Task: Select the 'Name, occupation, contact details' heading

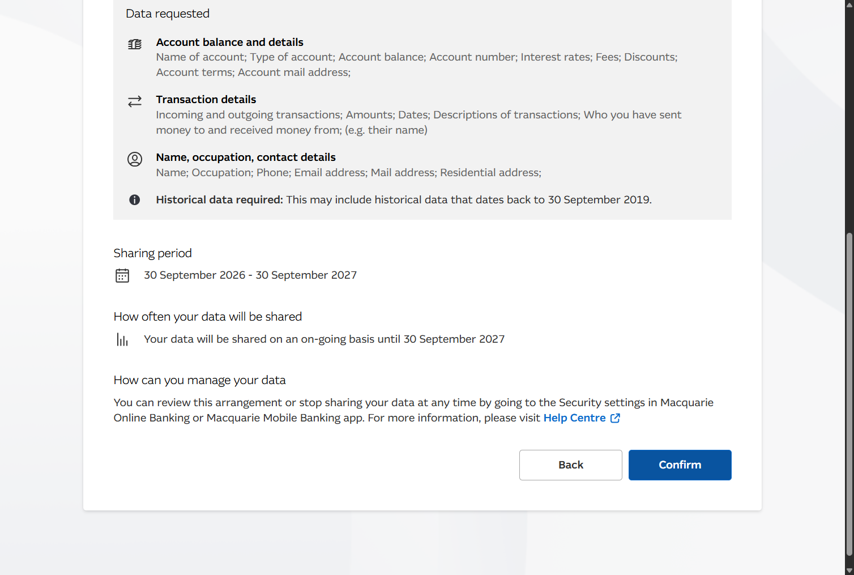Action: (x=246, y=157)
